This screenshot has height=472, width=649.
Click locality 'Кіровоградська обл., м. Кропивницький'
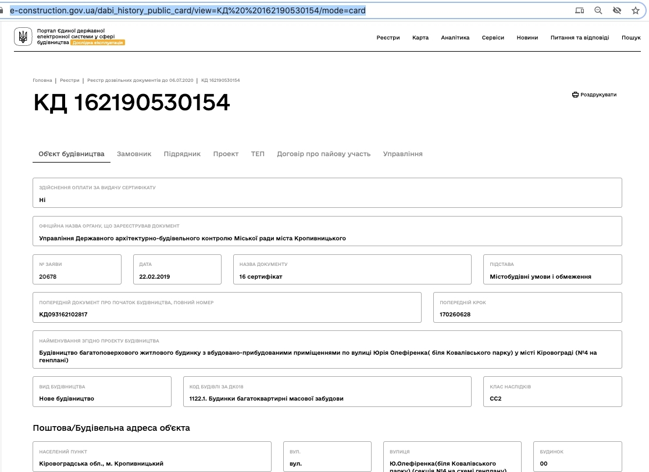101,464
